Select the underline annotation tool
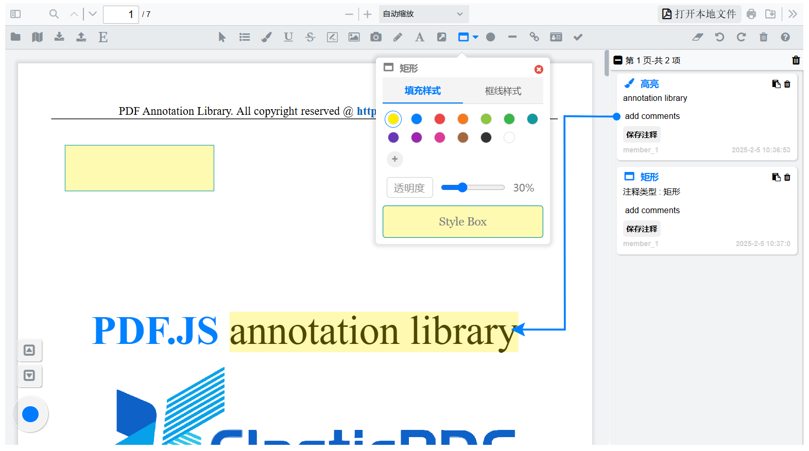Screen dimensions: 809x451 (288, 37)
